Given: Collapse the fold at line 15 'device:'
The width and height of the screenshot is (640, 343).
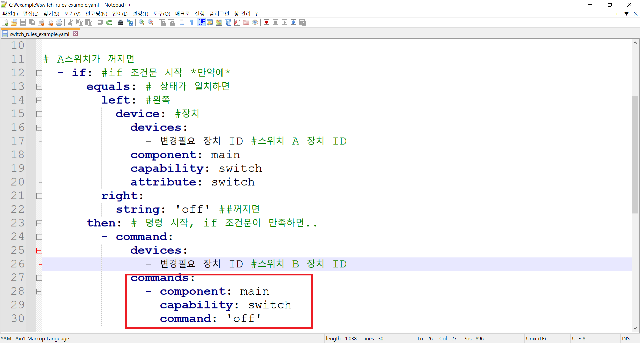Looking at the screenshot, I should point(39,114).
